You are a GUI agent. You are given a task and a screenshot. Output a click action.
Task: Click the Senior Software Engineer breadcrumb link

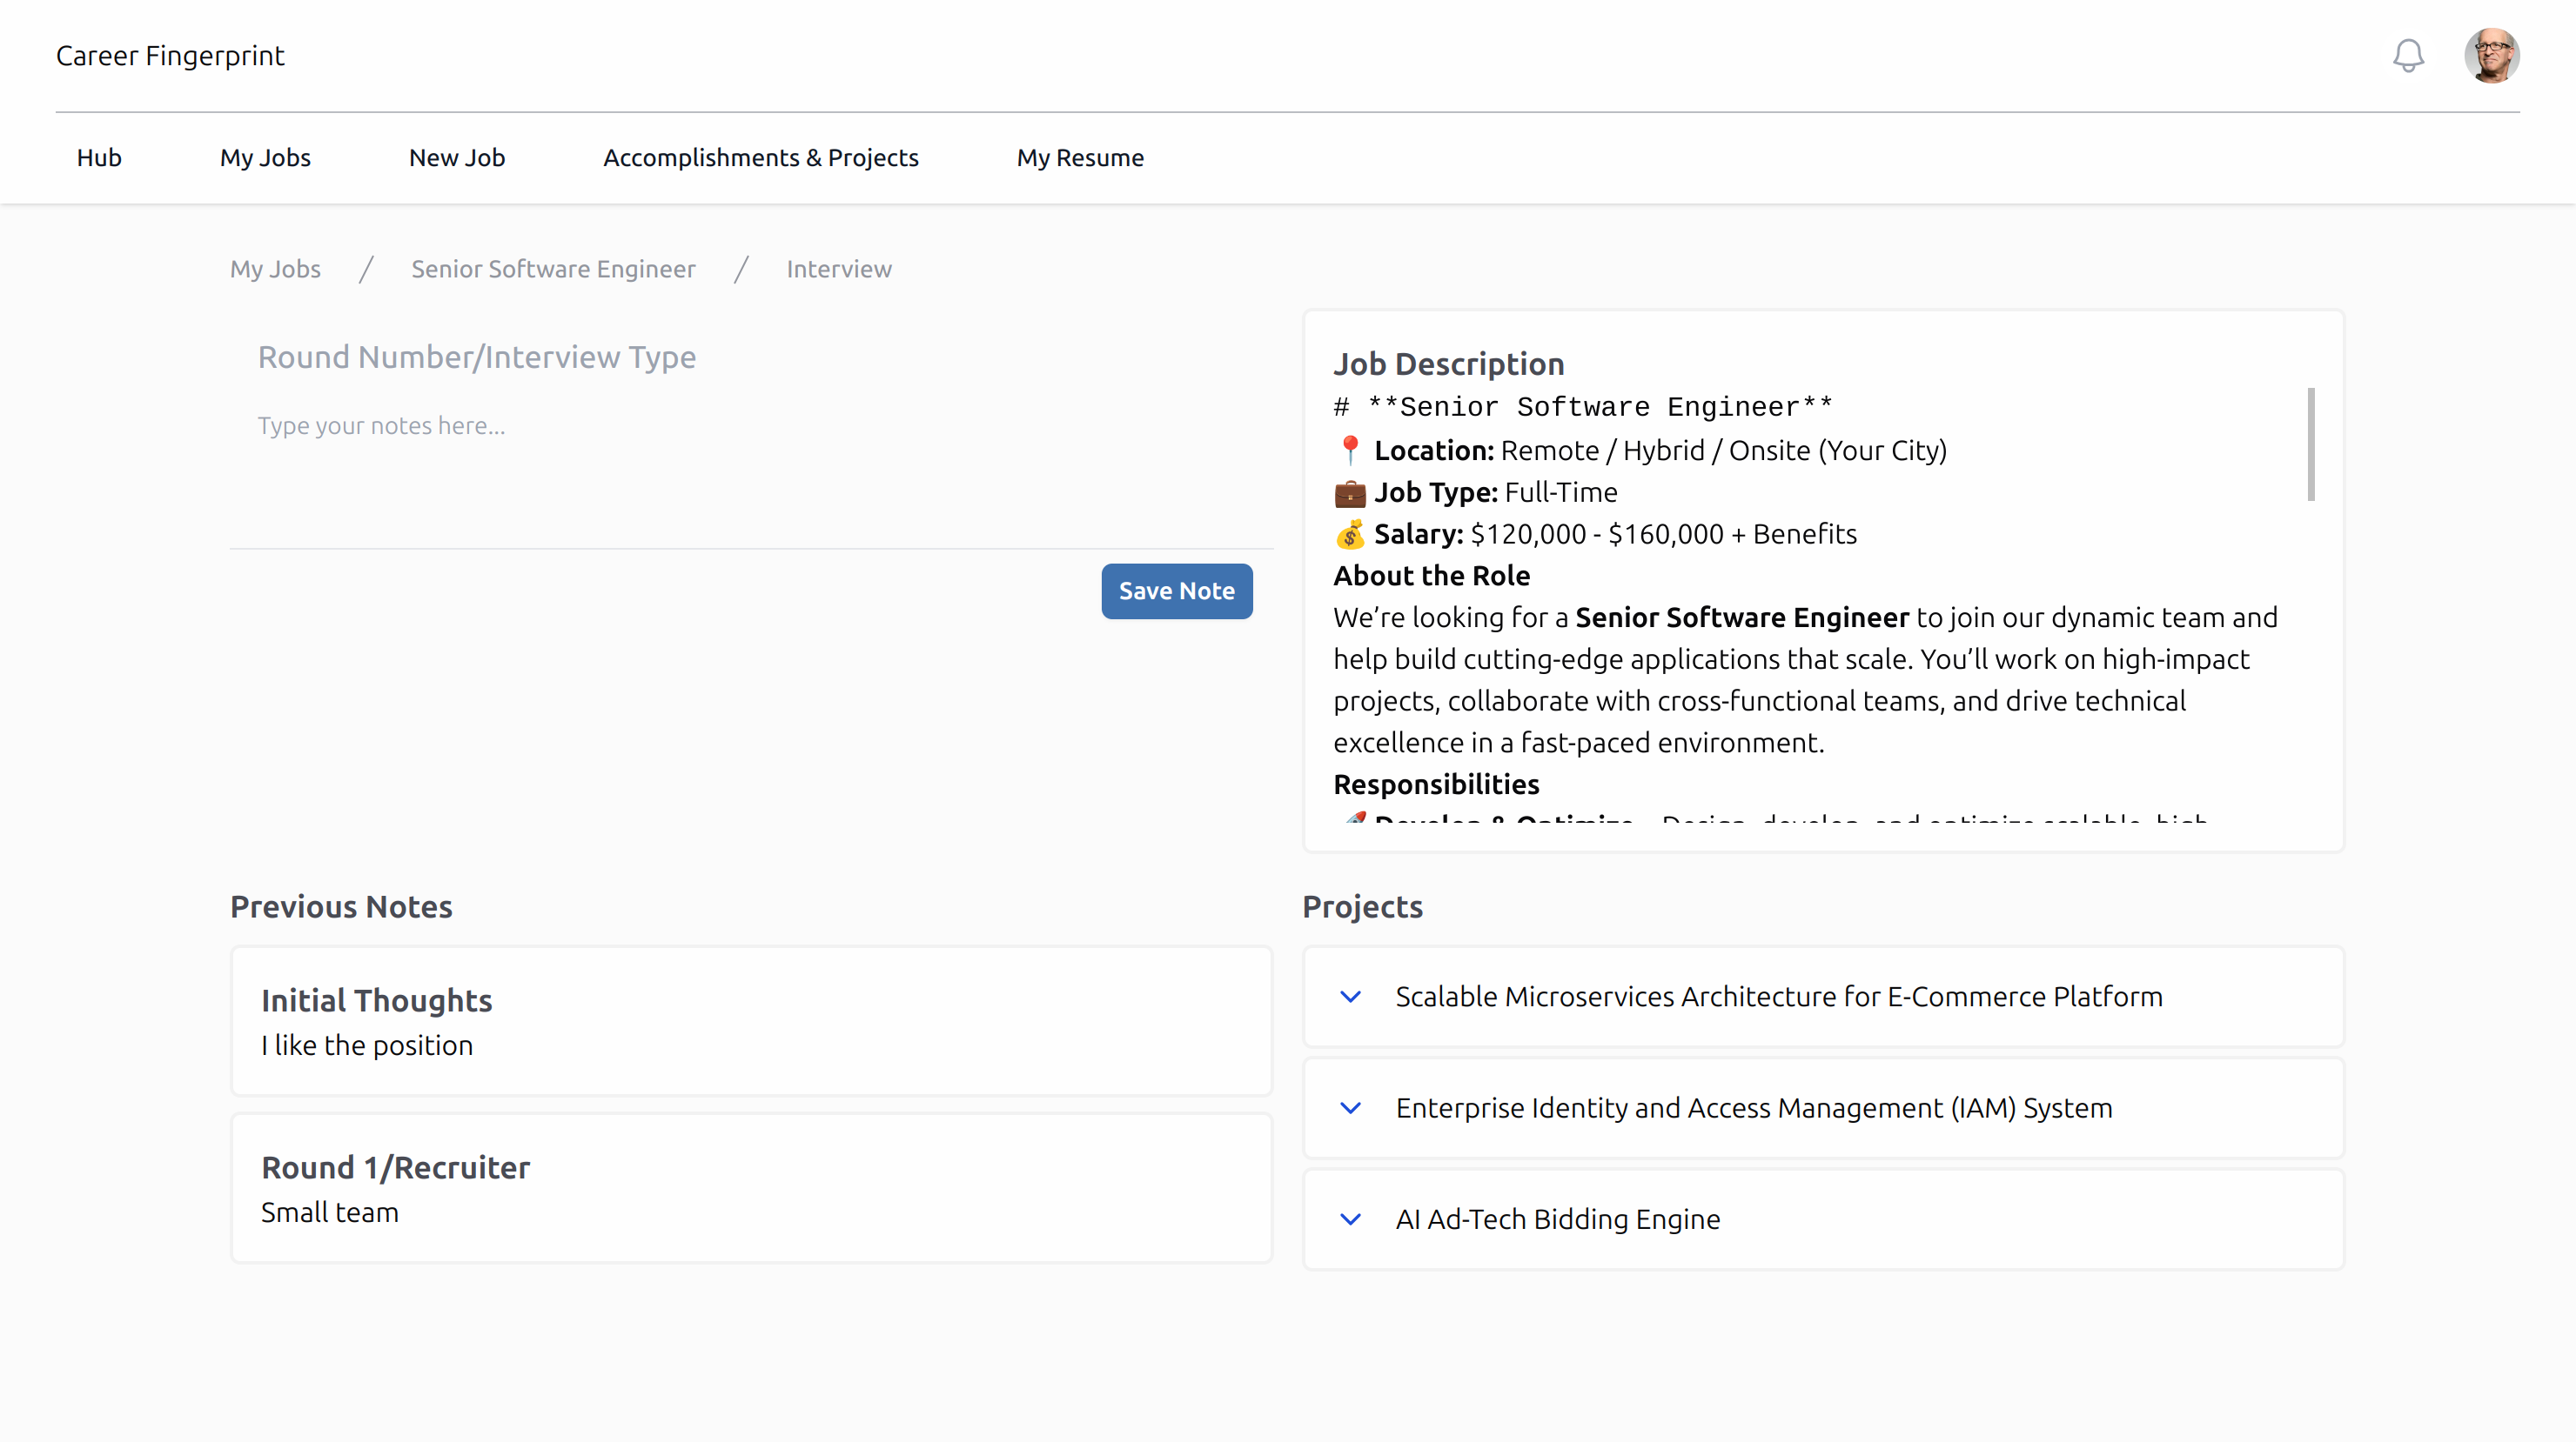(x=553, y=267)
